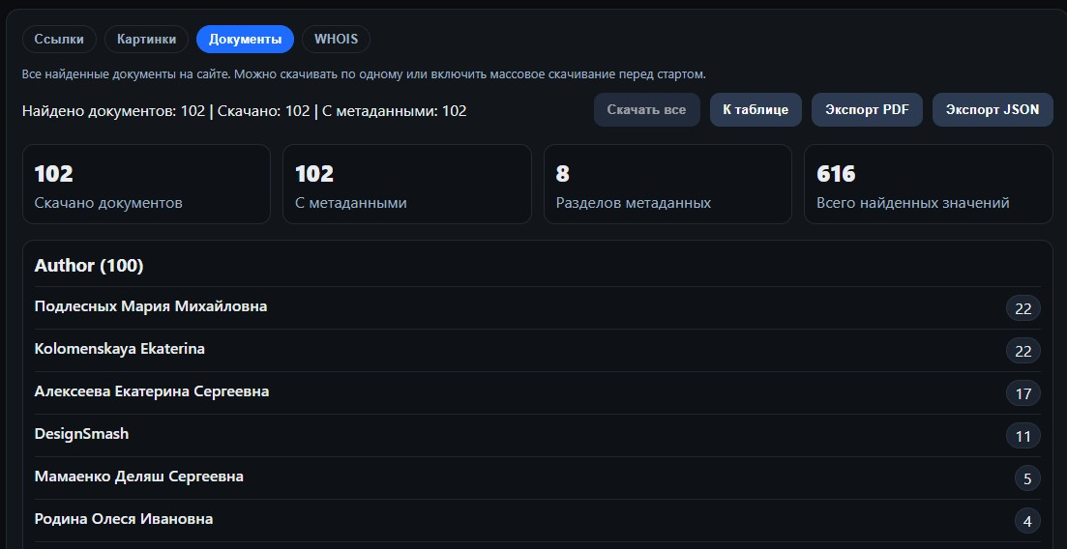Select the Документы tab
The height and width of the screenshot is (549, 1067).
[x=245, y=40]
